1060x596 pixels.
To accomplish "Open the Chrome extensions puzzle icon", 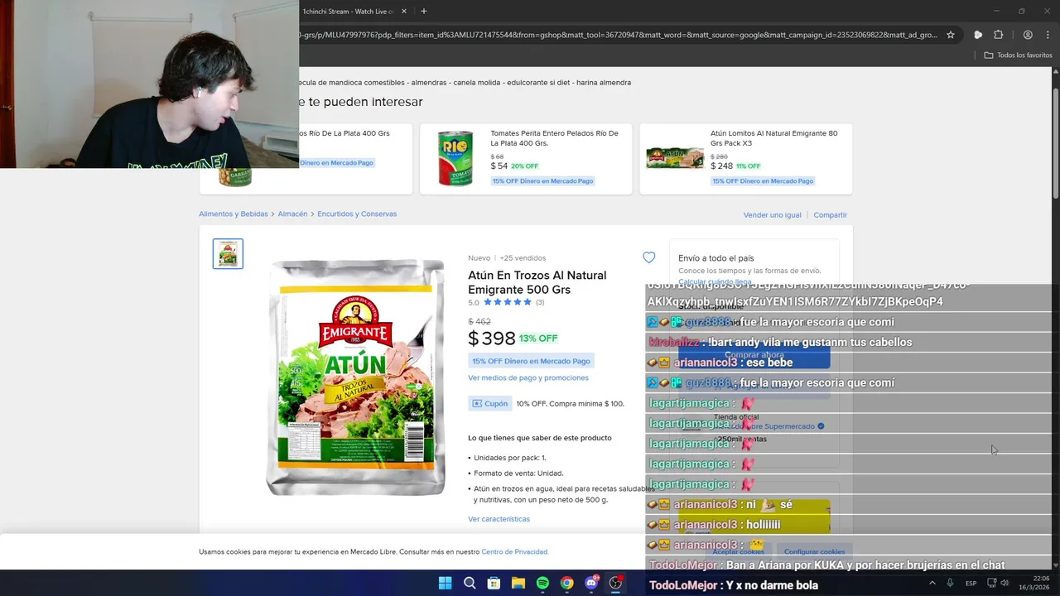I will click(x=998, y=35).
